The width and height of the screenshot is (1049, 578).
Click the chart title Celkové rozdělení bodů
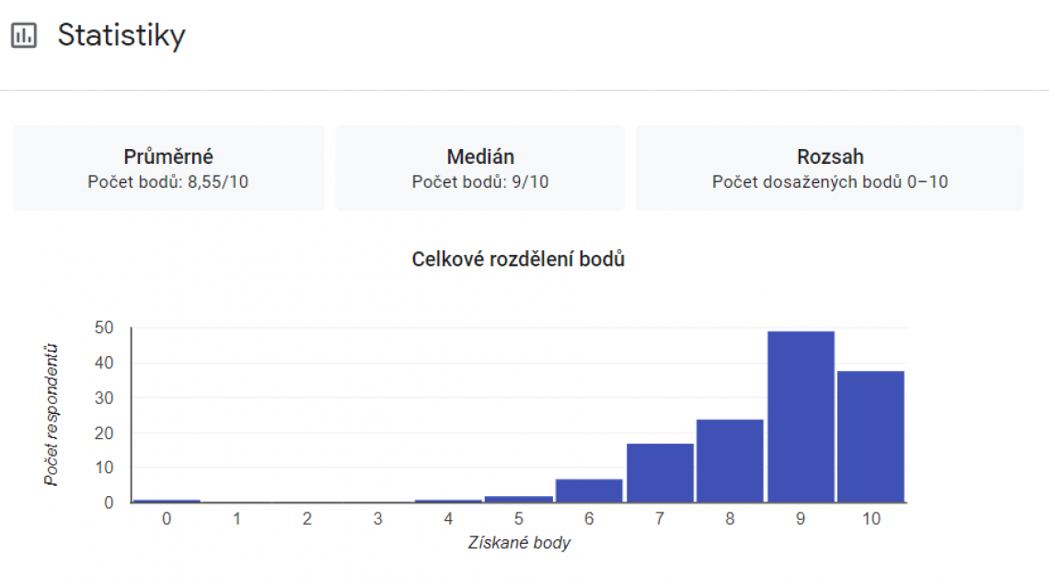(519, 260)
